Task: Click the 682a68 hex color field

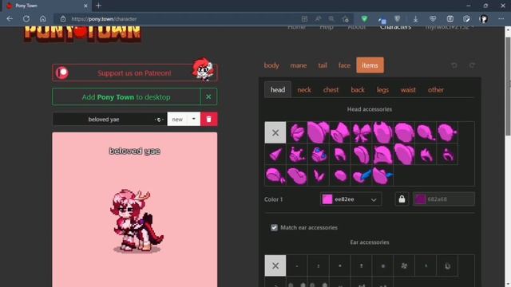Action: (444, 199)
